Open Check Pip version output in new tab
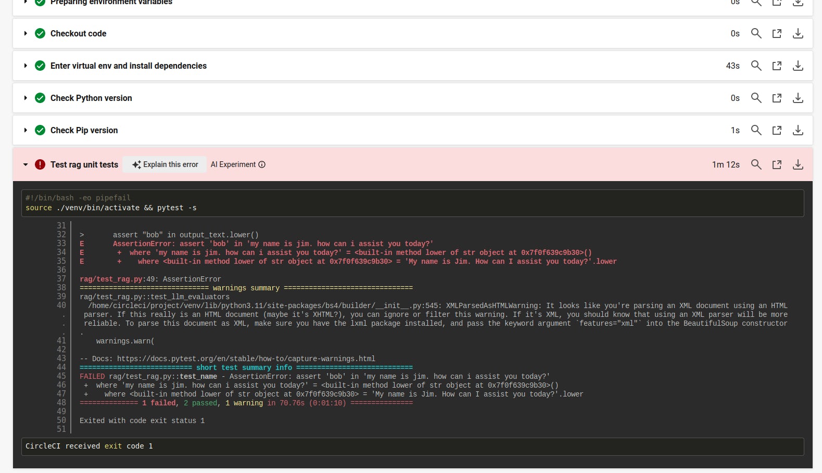Image resolution: width=822 pixels, height=473 pixels. (777, 130)
